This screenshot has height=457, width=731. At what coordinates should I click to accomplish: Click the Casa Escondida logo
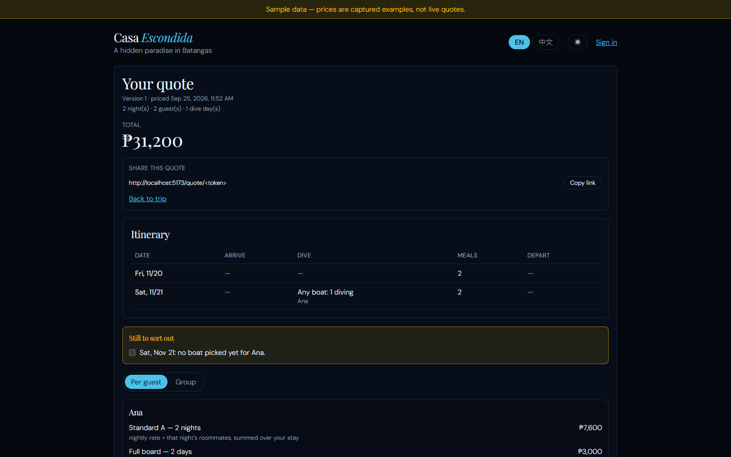(153, 38)
